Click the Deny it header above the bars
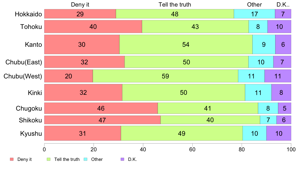The height and width of the screenshot is (185, 298). [80, 5]
